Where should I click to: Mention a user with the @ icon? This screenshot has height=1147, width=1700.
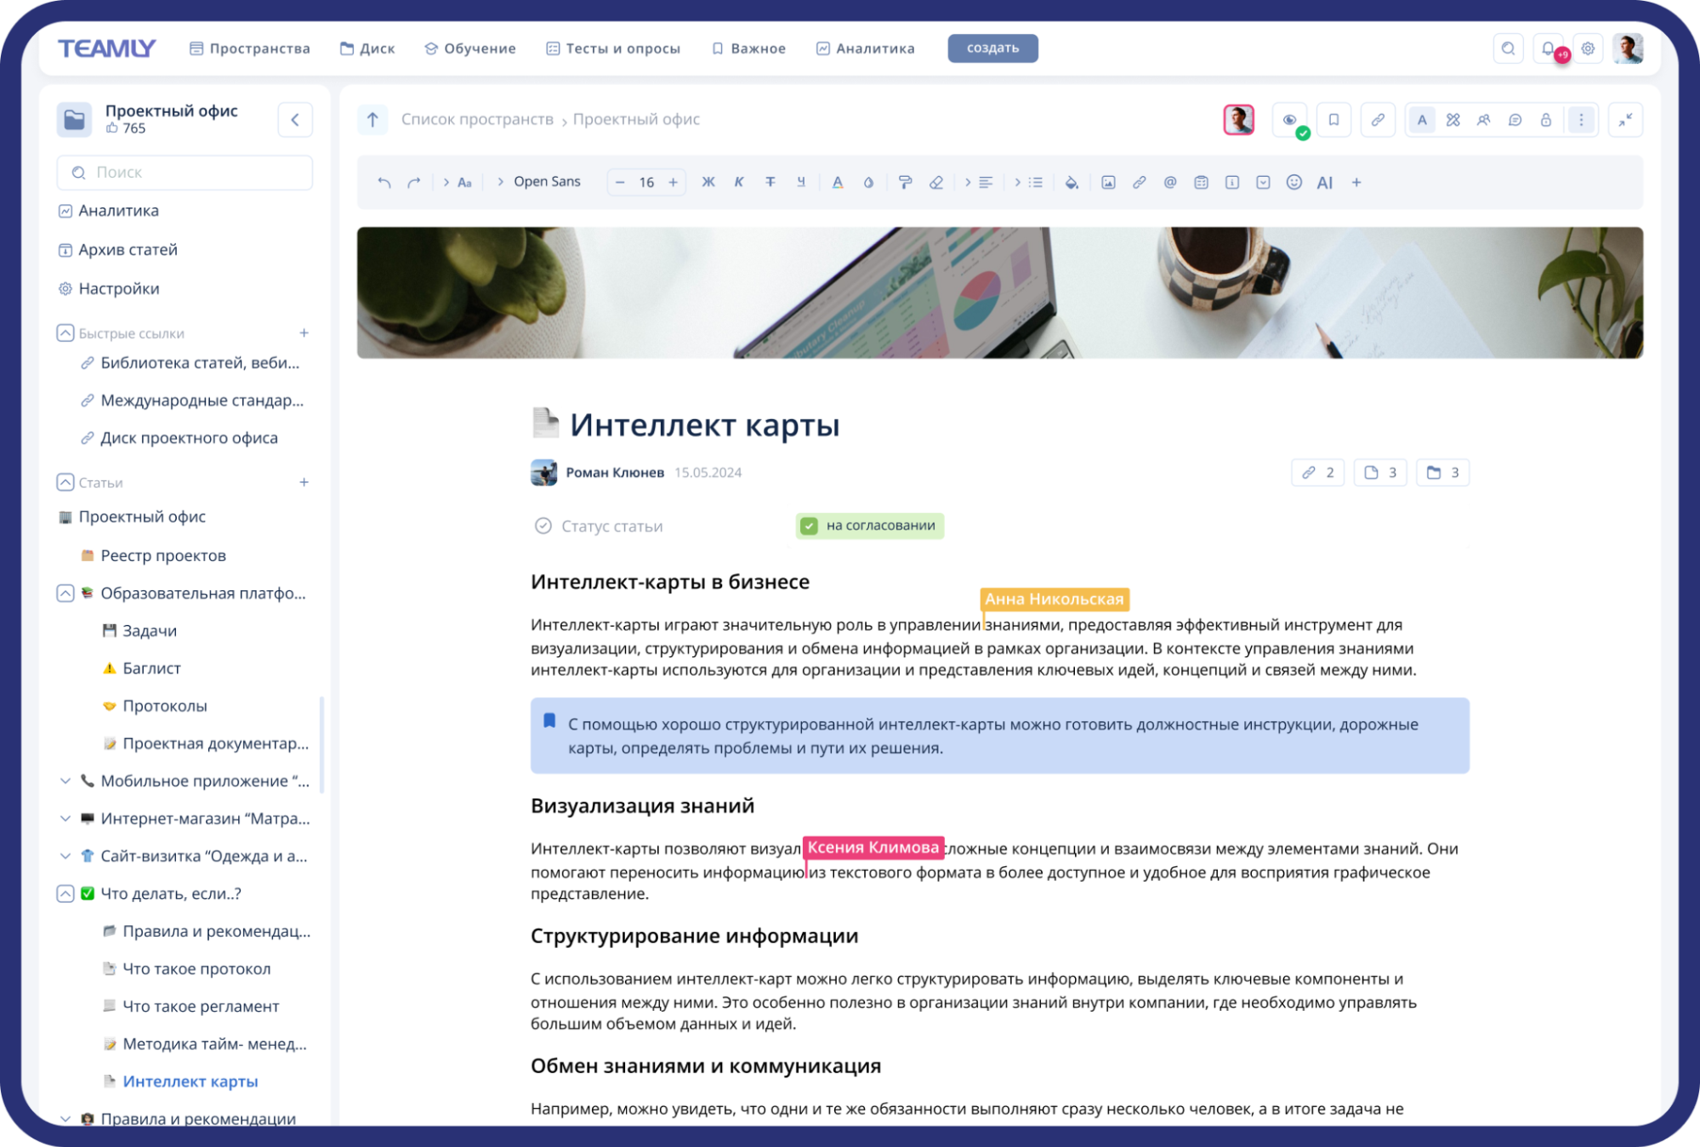pyautogui.click(x=1170, y=181)
